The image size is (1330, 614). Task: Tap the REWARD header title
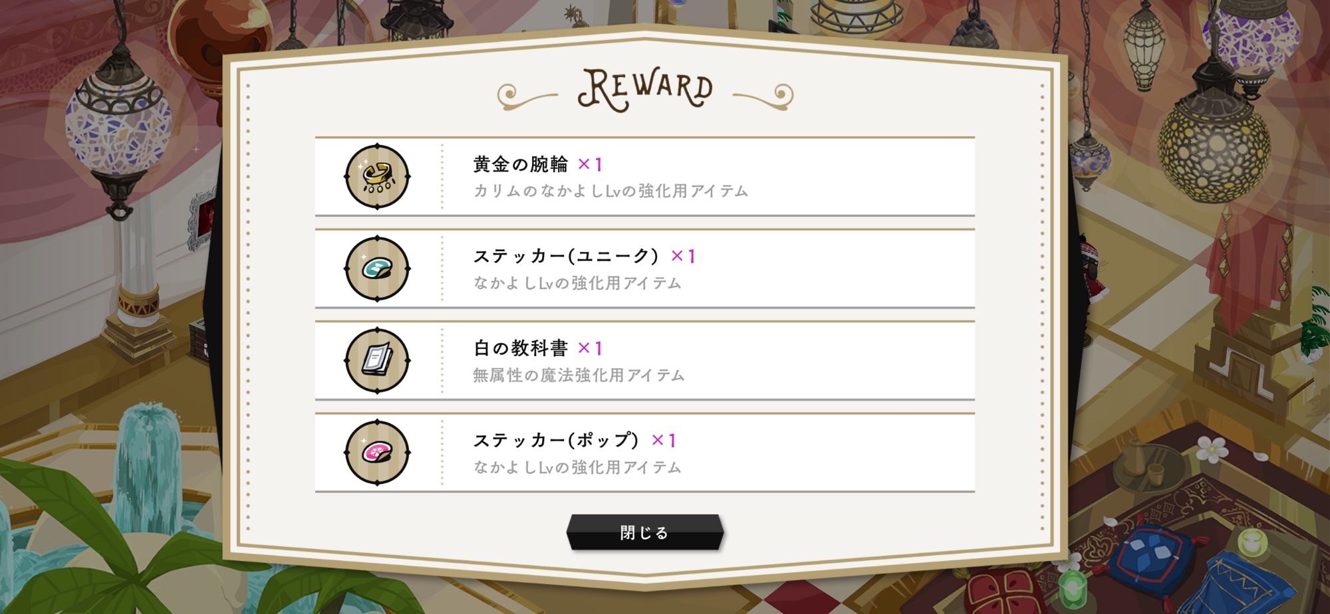tap(645, 90)
